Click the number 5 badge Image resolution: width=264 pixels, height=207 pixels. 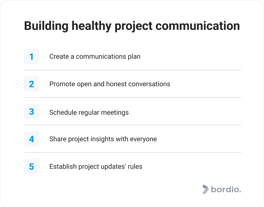(x=32, y=166)
